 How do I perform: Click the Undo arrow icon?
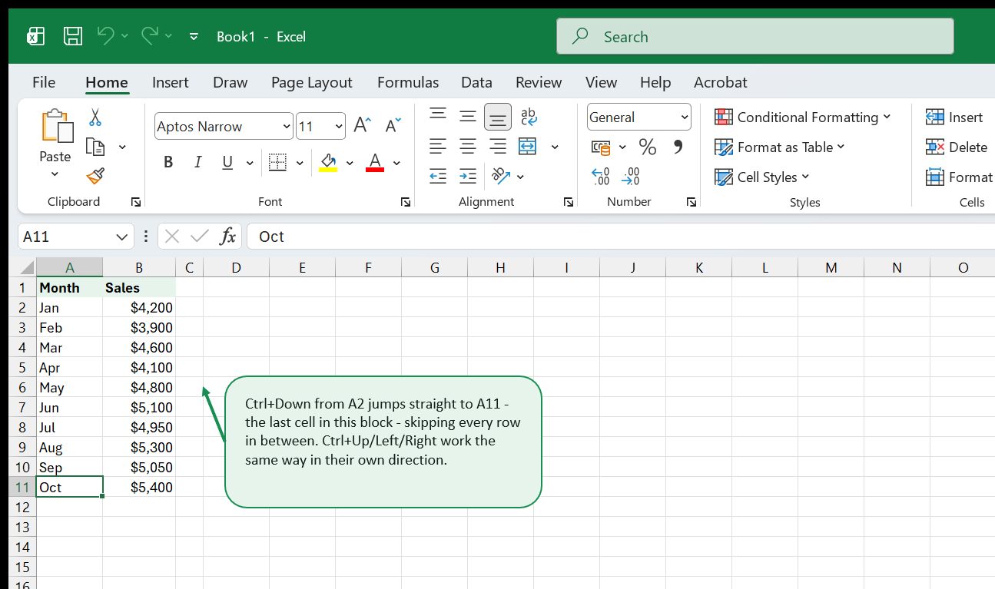[106, 35]
